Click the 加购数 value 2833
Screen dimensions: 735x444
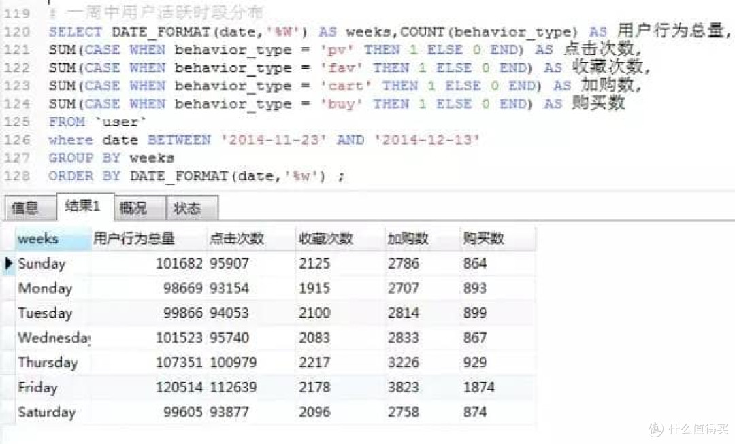point(404,338)
